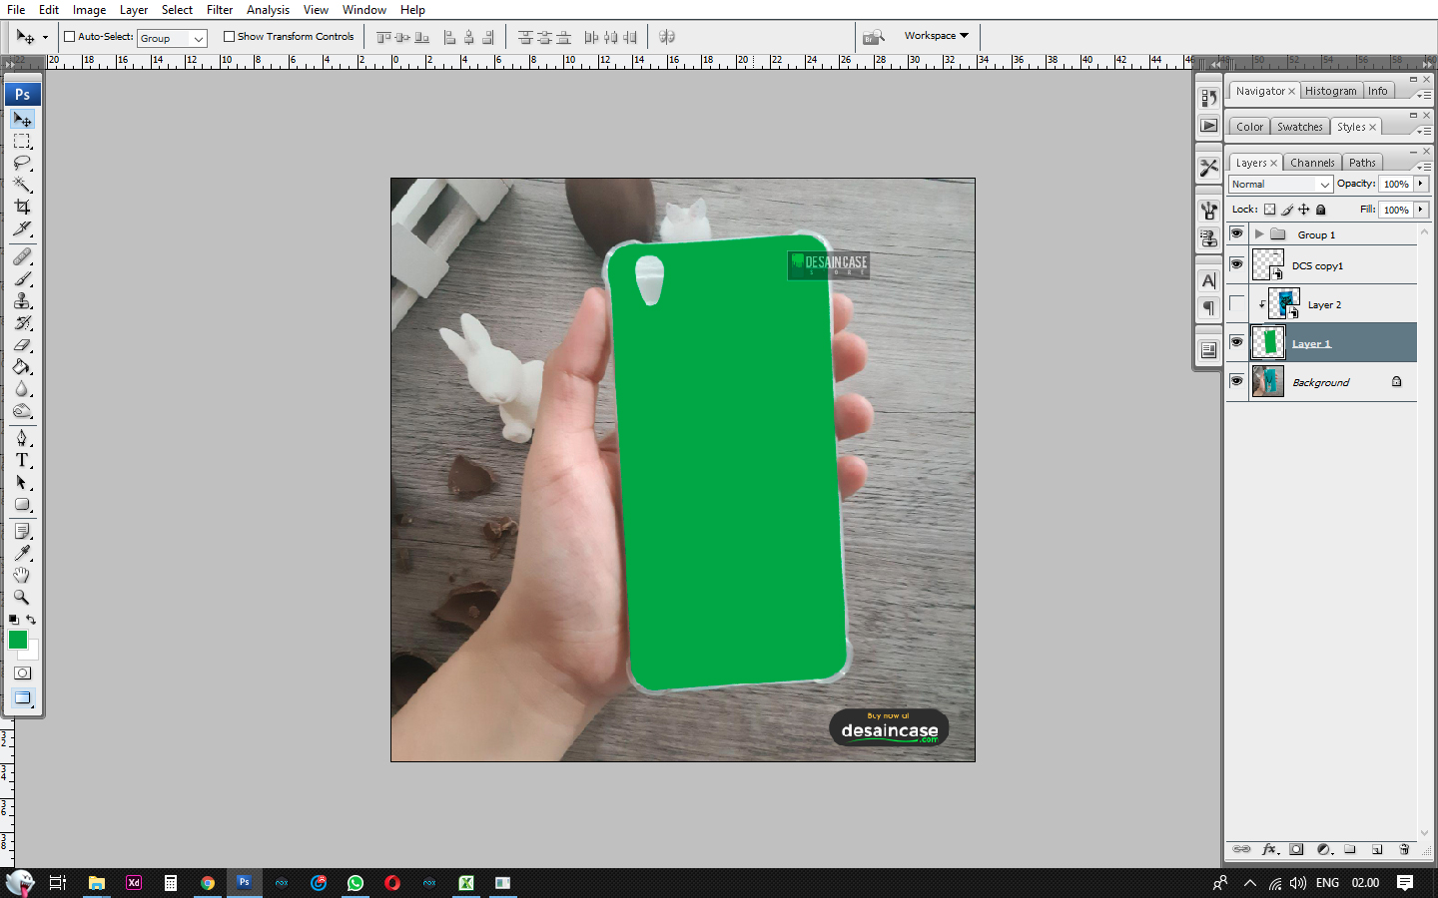Viewport: 1438px width, 898px height.
Task: Select the DCS copy1 layer name
Action: [x=1317, y=266]
